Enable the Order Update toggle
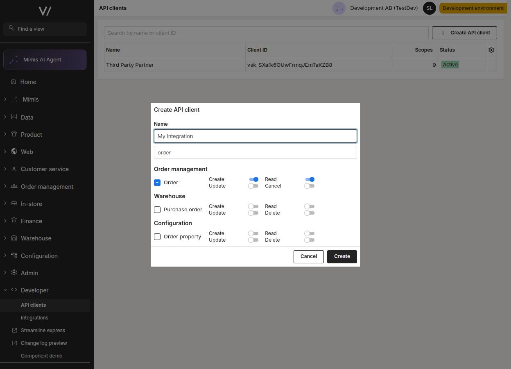 pyautogui.click(x=253, y=186)
